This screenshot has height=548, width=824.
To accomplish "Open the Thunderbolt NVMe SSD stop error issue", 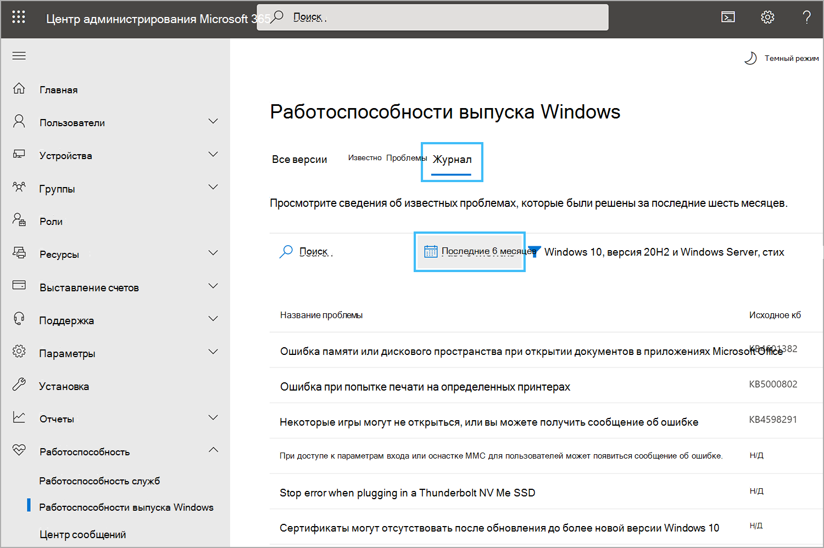I will [407, 493].
